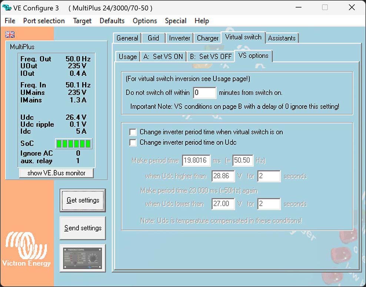Viewport: 366px width, 287px height.
Task: Expand the Port selection menu
Action: 44,21
